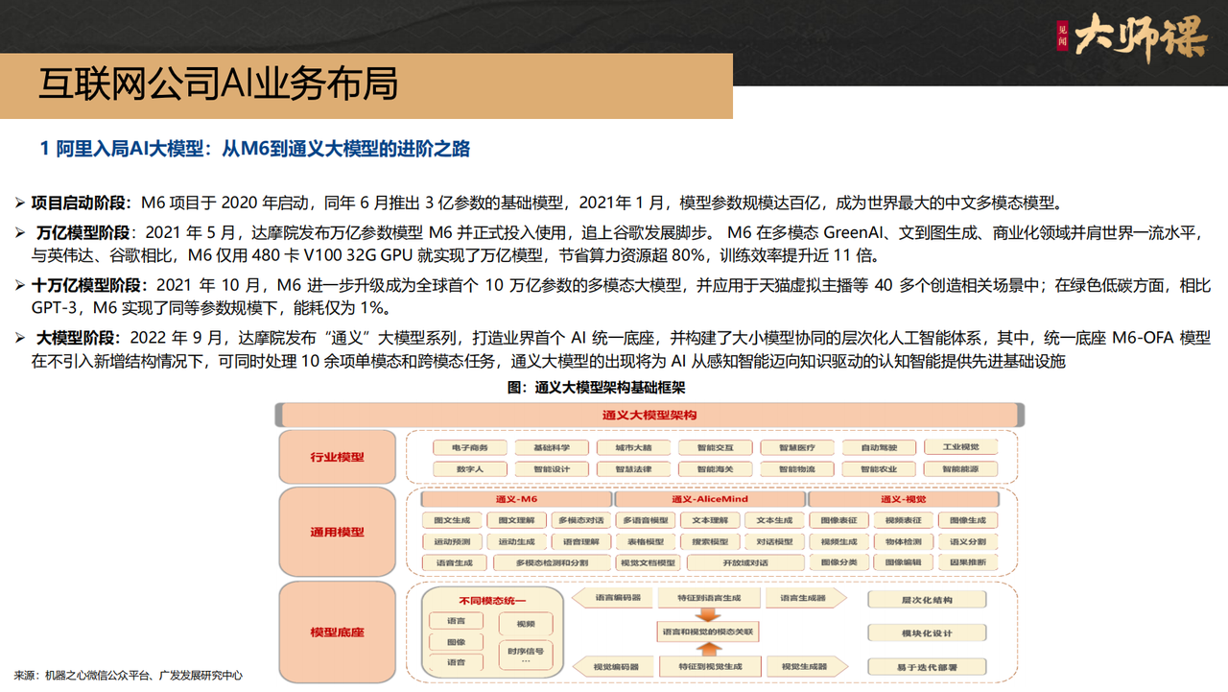Image resolution: width=1228 pixels, height=692 pixels.
Task: Click the bold heading 项目启动阶段
Action: pyautogui.click(x=80, y=203)
